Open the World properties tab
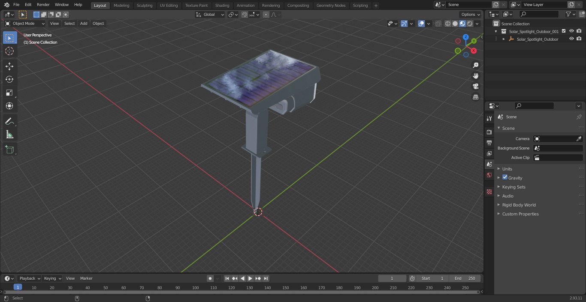 (489, 175)
